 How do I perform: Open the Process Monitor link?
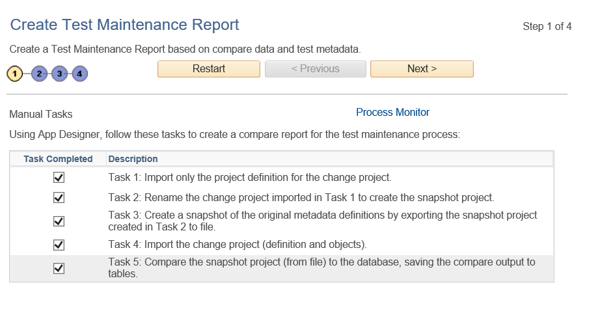coord(392,113)
